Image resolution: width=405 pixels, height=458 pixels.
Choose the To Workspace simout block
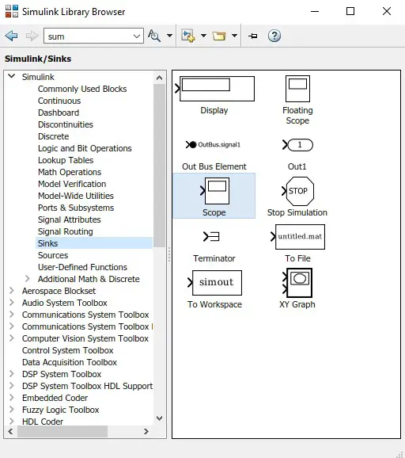215,282
